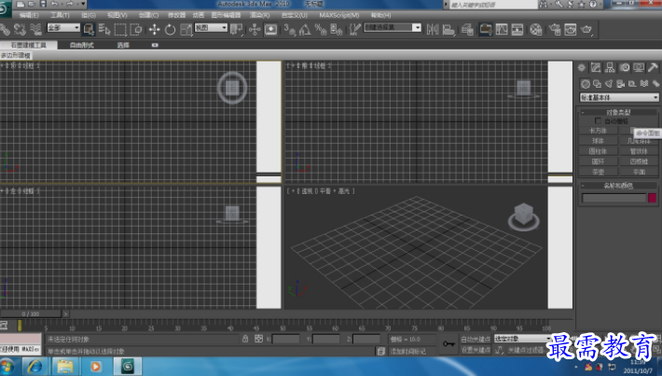Screen dimensions: 662x376
Task: Click the Mirror tool
Action: click(x=433, y=29)
